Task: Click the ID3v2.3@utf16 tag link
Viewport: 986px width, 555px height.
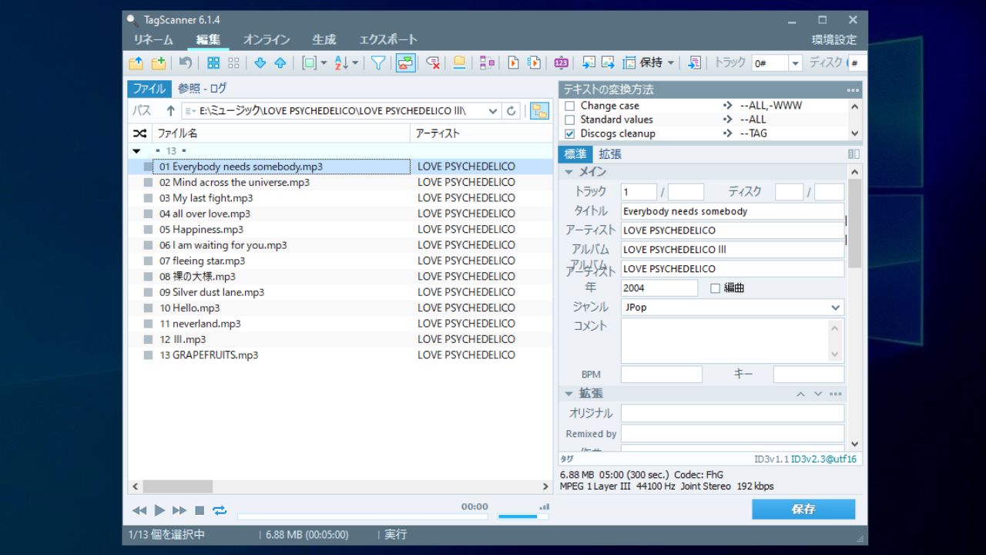Action: tap(823, 459)
